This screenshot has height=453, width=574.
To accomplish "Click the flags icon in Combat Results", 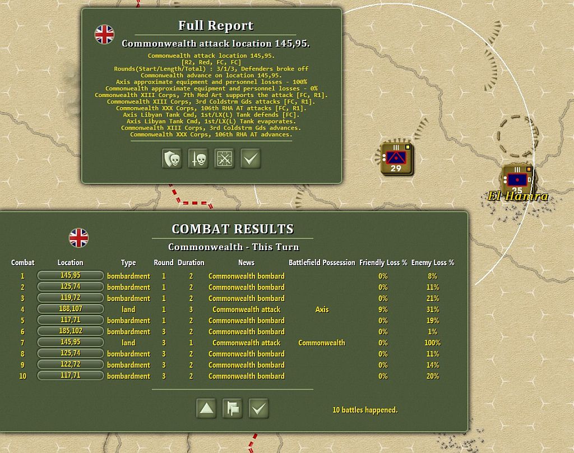I will (x=233, y=408).
